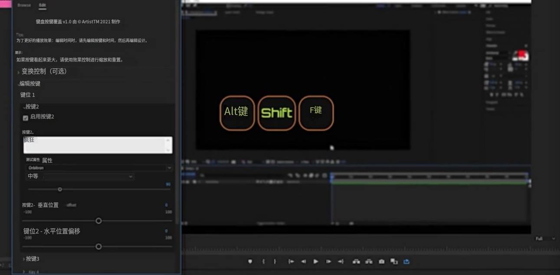Click the Mark Out bracket icon
560x275 pixels.
tap(275, 262)
